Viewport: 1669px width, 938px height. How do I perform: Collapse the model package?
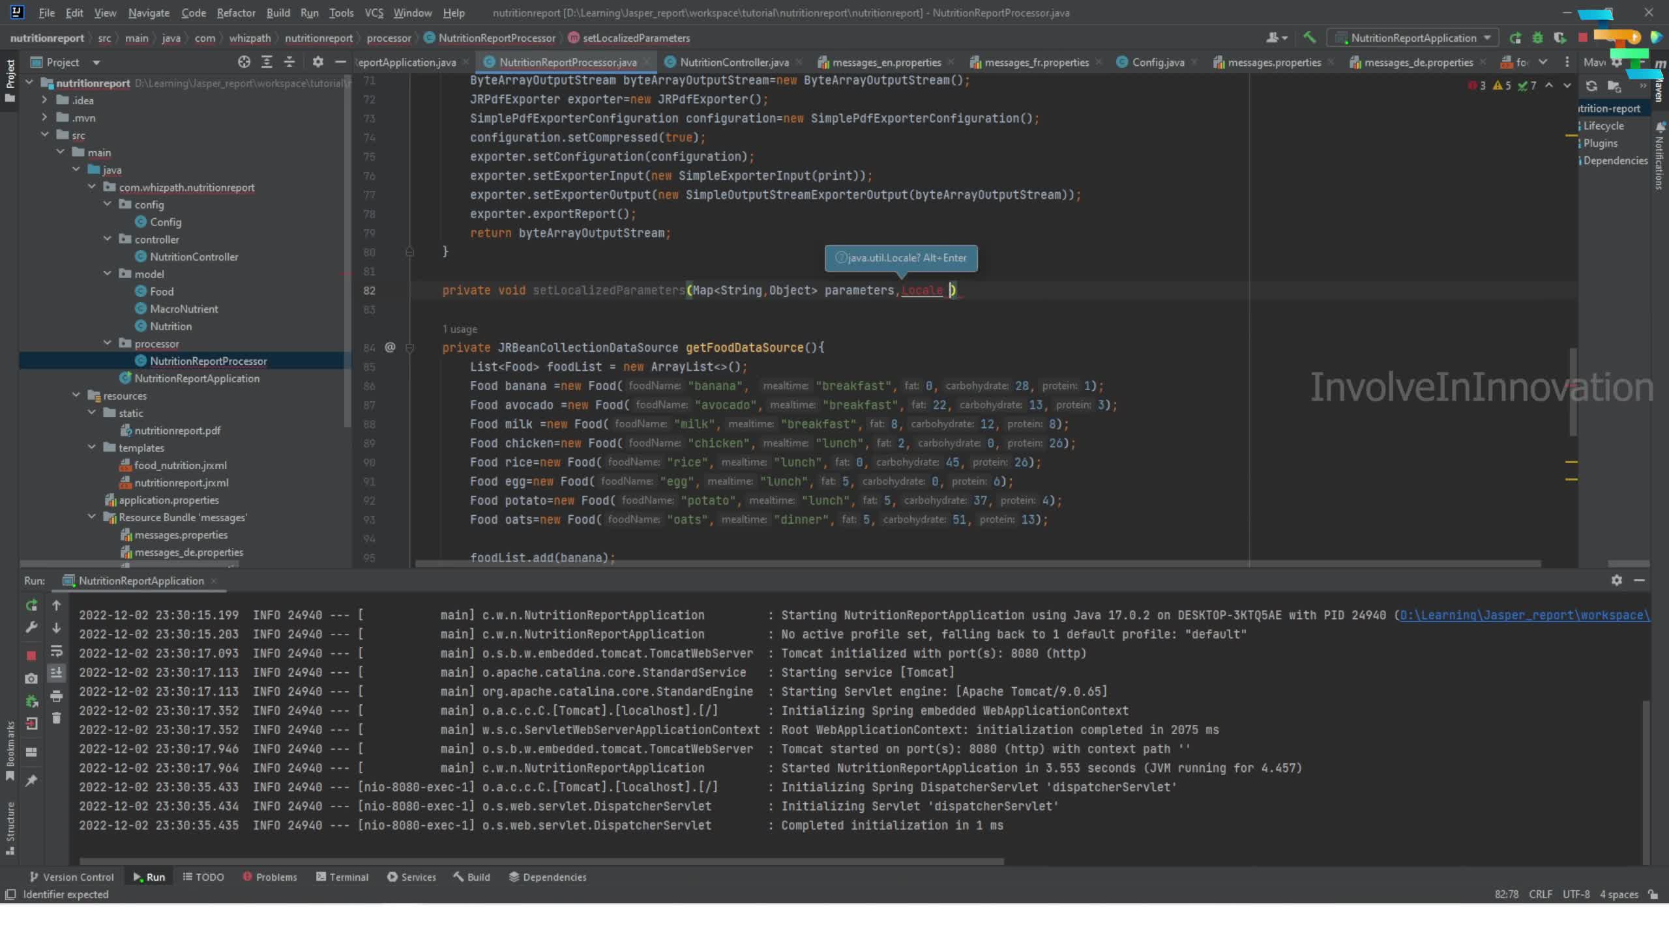pos(108,274)
